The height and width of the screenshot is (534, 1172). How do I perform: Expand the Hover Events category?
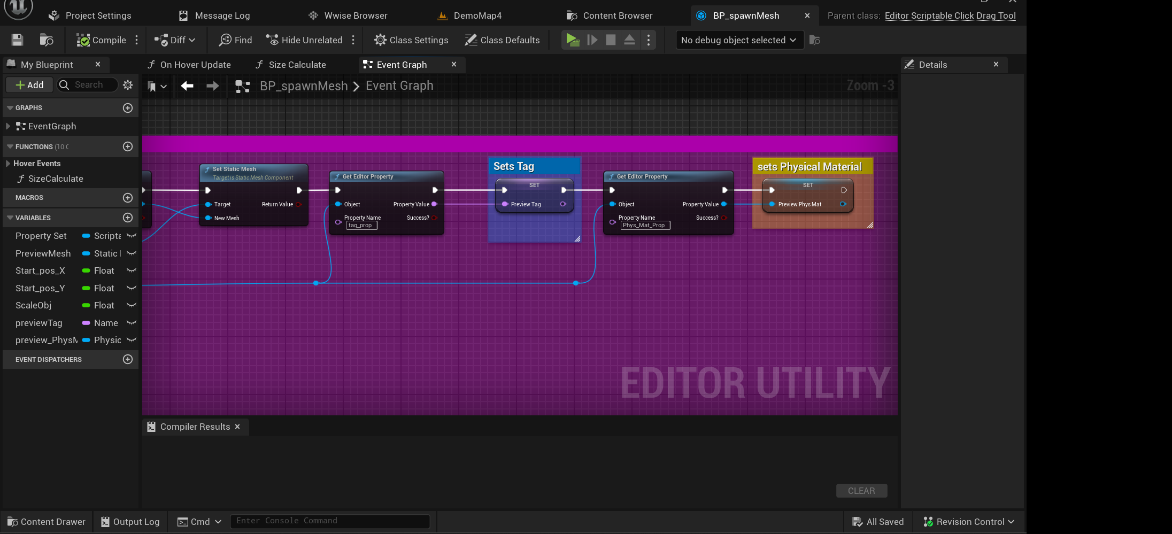coord(7,164)
